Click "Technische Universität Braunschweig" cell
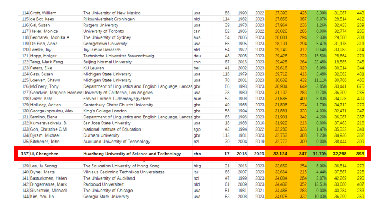Screen dimensions: 380x212 tap(119, 56)
